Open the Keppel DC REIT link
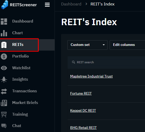145x132 pixels. point(83,110)
